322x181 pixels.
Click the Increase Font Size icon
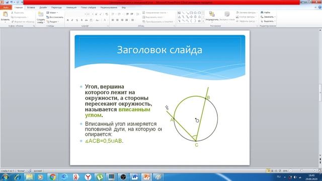point(96,14)
